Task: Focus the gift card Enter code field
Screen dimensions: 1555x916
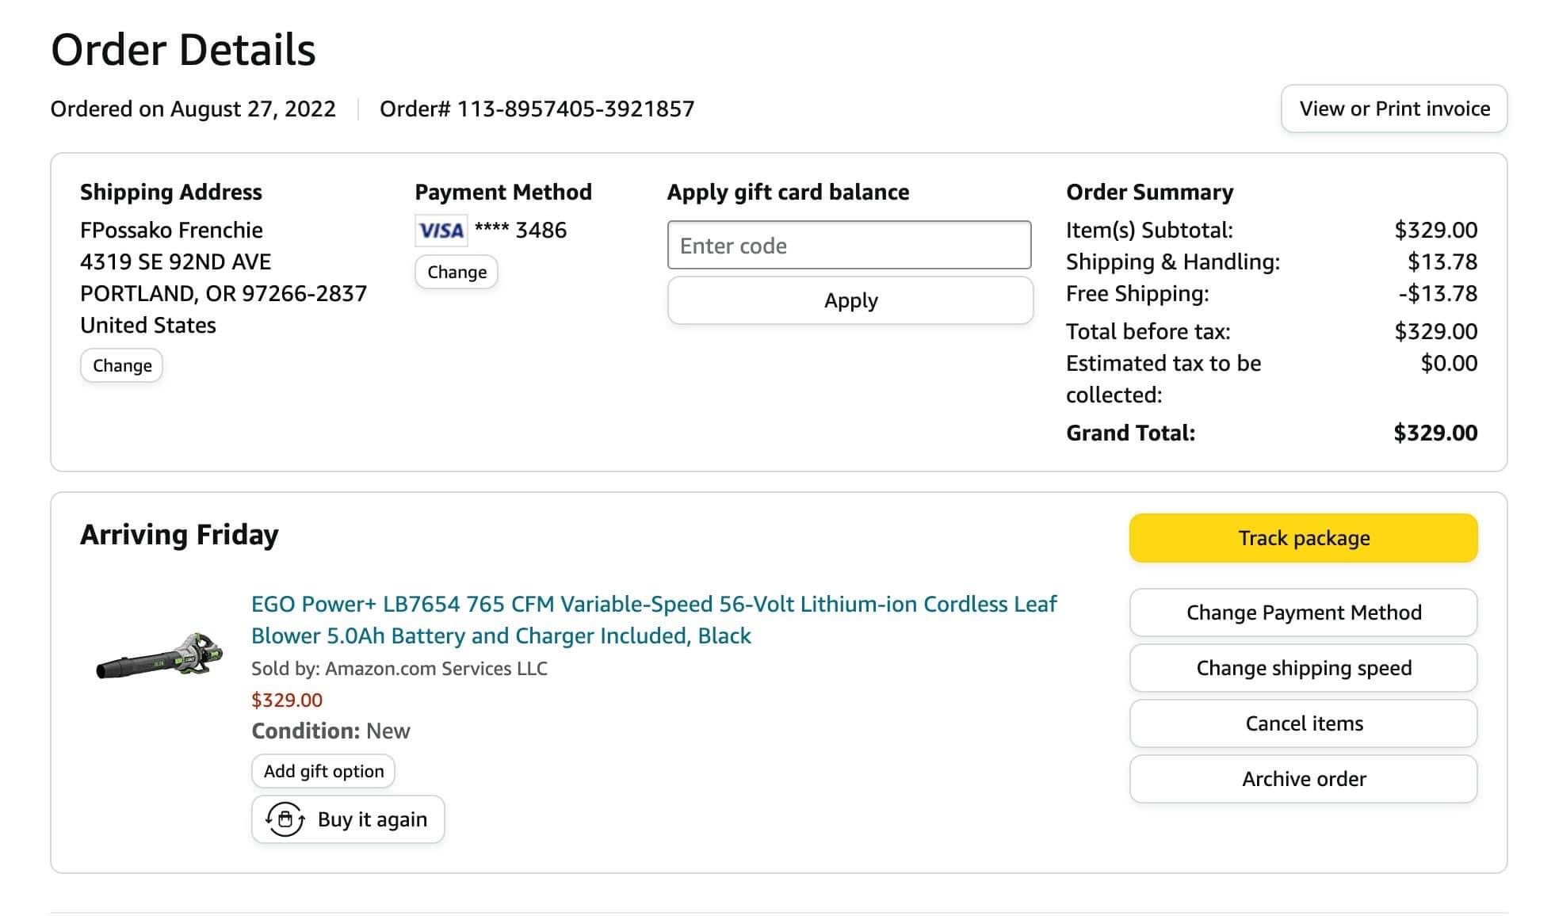Action: (849, 245)
